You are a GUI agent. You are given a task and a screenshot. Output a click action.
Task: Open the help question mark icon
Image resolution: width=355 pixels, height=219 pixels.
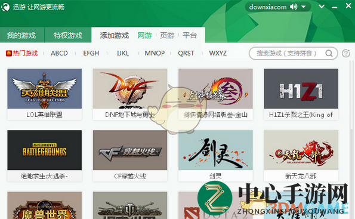click(x=346, y=54)
